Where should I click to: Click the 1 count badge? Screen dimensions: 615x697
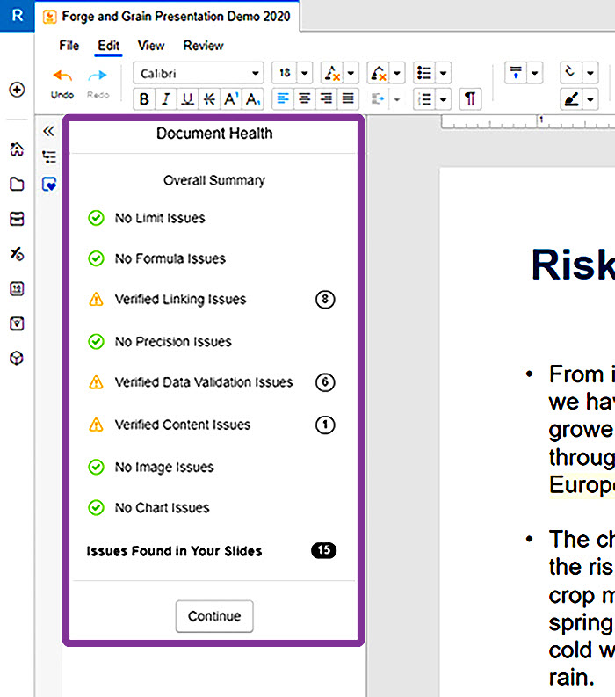(325, 425)
